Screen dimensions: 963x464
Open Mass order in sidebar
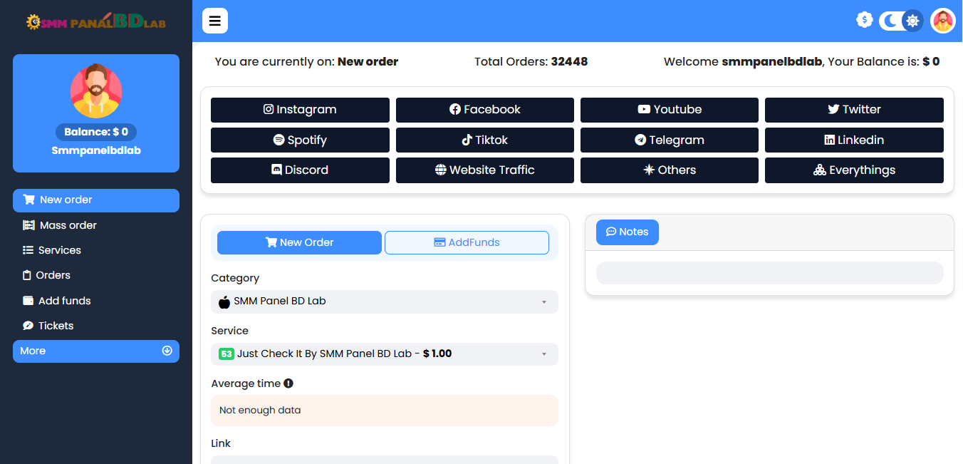pyautogui.click(x=68, y=225)
